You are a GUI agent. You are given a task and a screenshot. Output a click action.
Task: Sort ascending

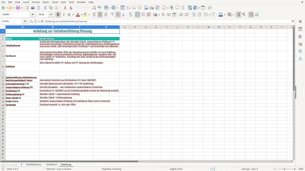click(x=128, y=8)
